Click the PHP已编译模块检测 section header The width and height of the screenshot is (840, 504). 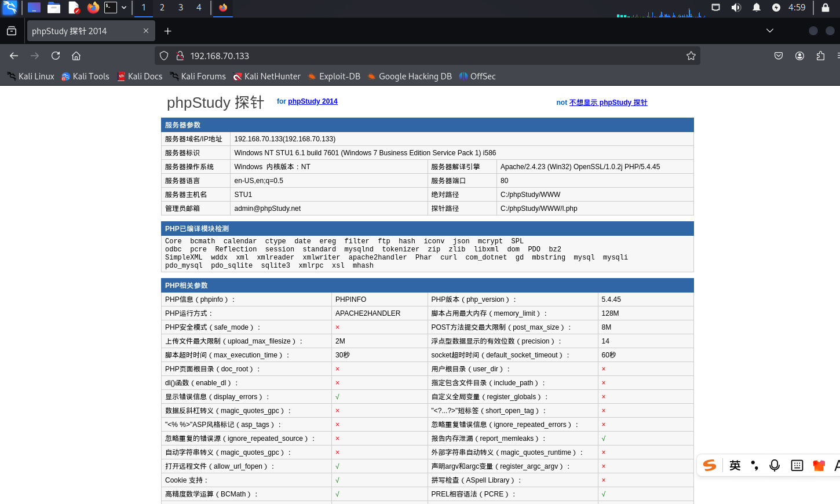tap(428, 229)
